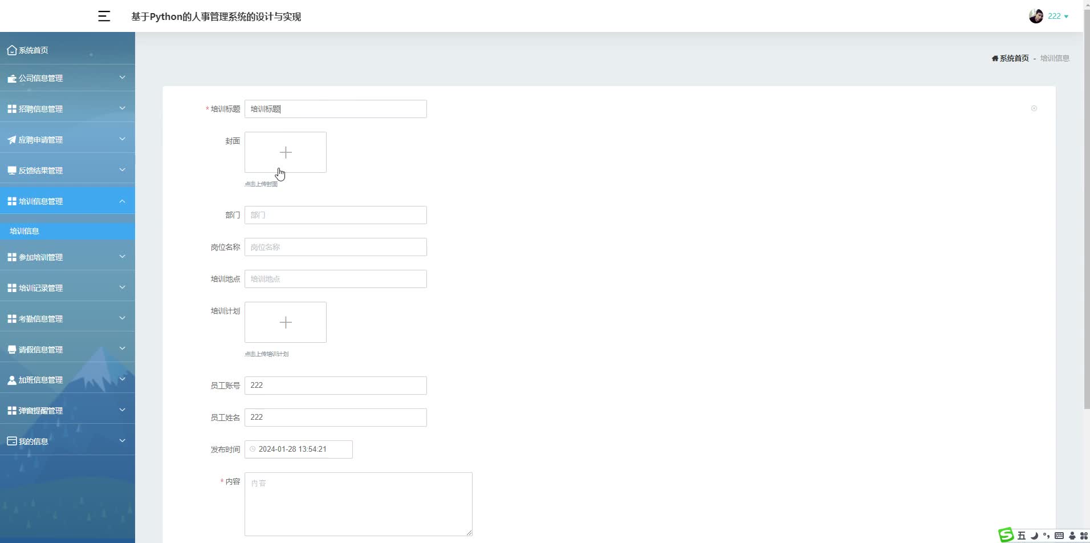Open 请假信息管理 menu label

40,350
